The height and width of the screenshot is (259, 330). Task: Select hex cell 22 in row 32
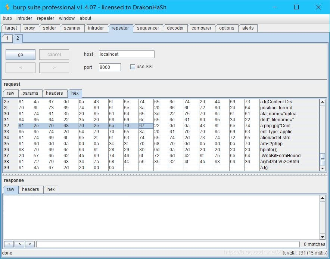coord(161,126)
